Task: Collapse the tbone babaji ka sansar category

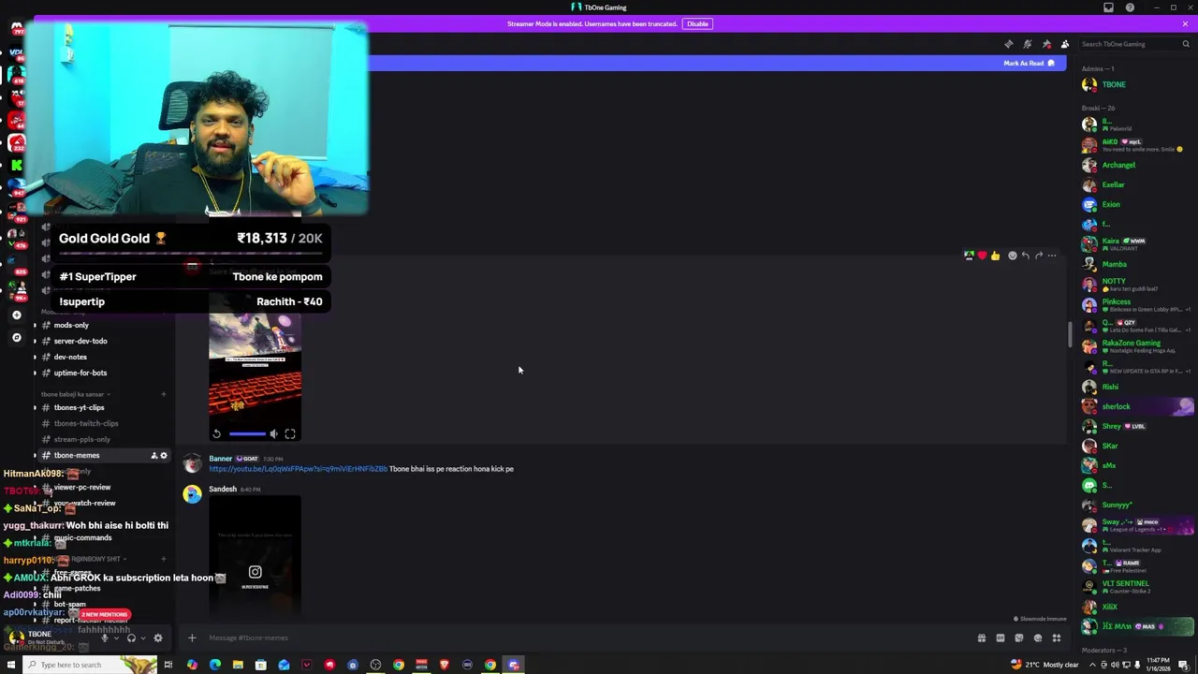Action: click(x=75, y=394)
